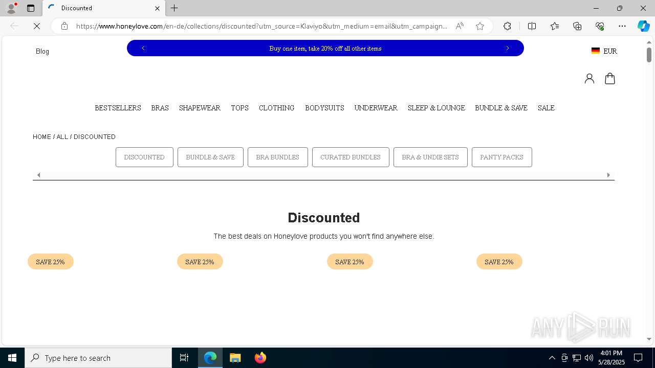Open browser Extensions menu
The image size is (655, 368).
(x=507, y=26)
